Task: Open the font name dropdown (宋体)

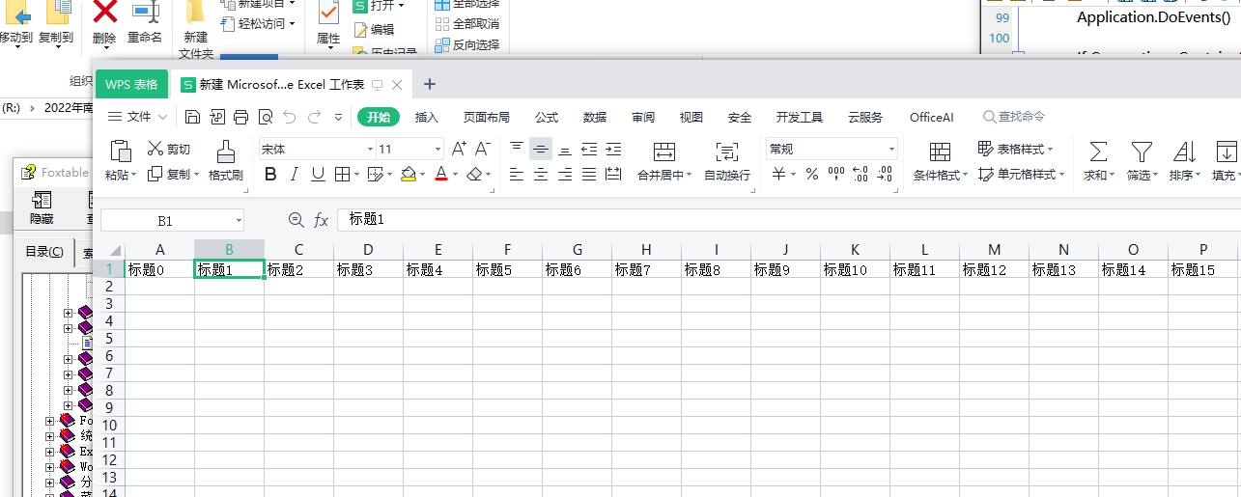Action: point(370,150)
